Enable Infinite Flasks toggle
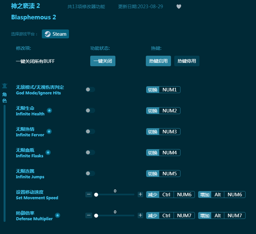Viewport: 256px width, 234px height. pyautogui.click(x=90, y=152)
